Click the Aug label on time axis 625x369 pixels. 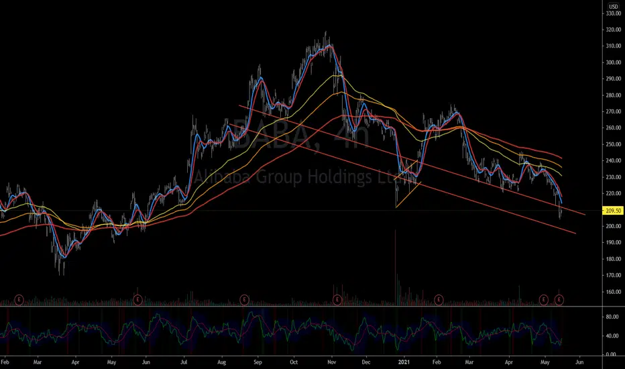point(221,362)
